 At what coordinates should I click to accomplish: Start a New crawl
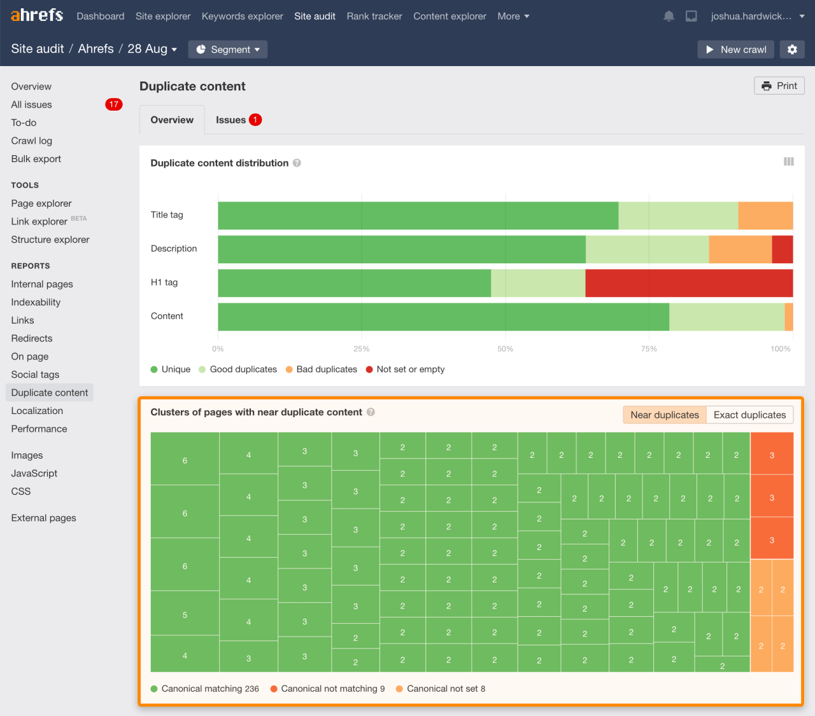[735, 50]
